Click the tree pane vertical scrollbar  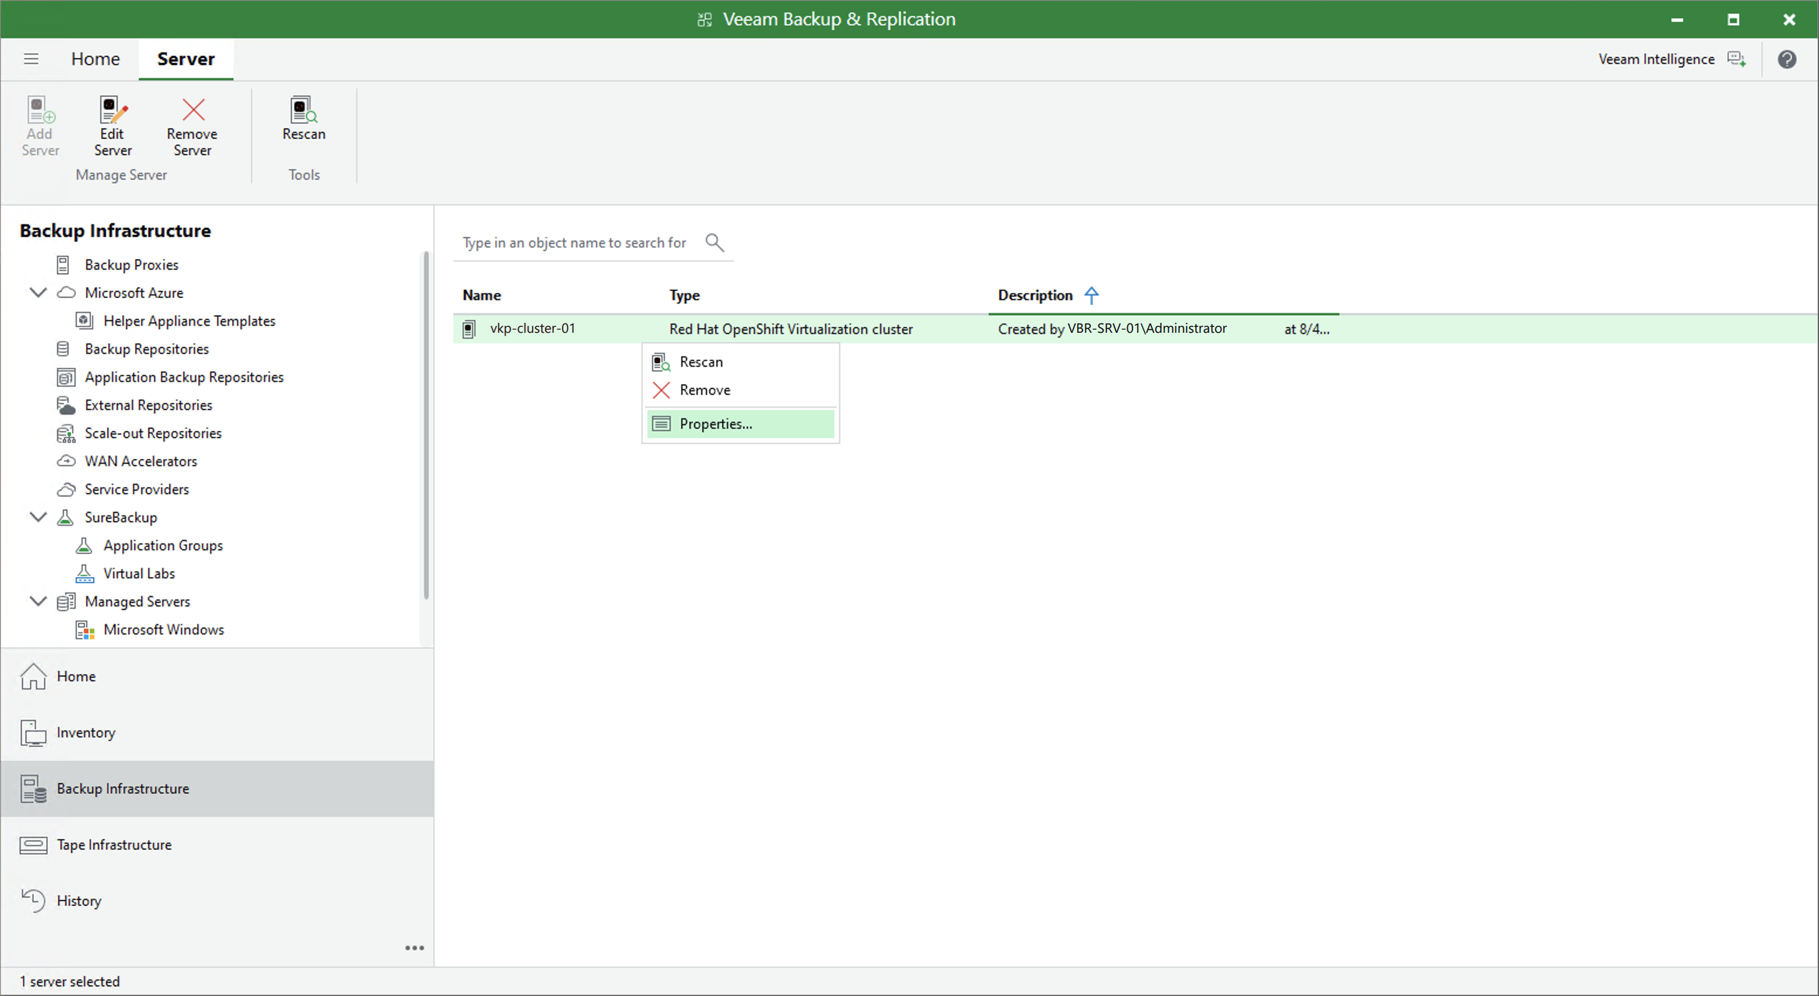tap(426, 425)
